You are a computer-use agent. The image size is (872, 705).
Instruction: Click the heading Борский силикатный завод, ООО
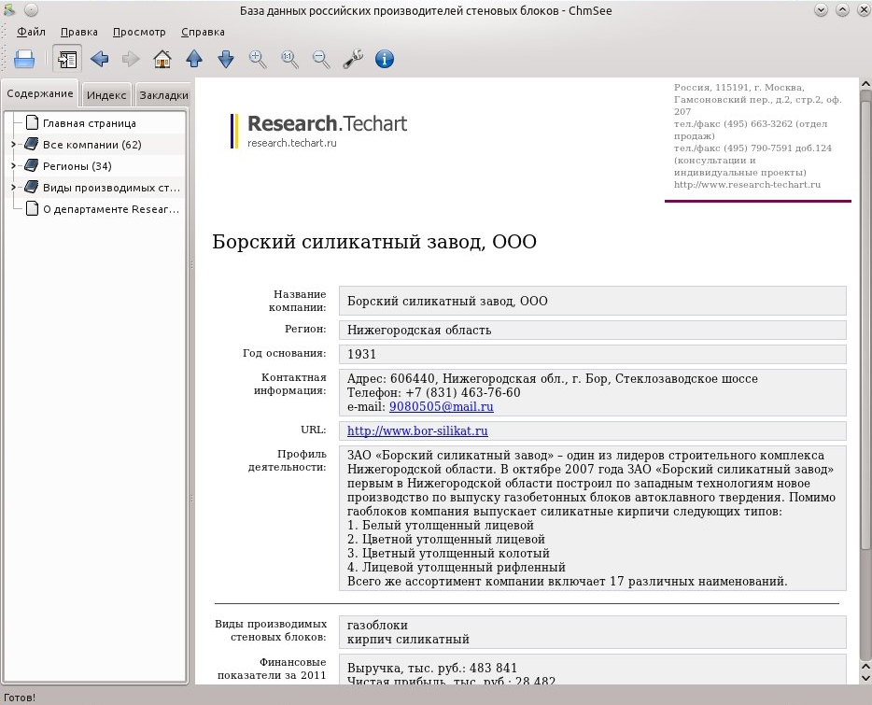374,242
